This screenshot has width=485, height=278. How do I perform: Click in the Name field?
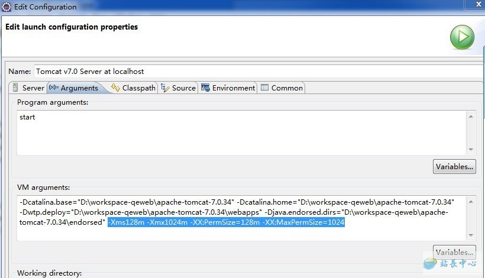click(x=258, y=72)
